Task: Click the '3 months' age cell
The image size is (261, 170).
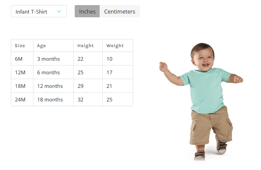Action: pos(48,59)
